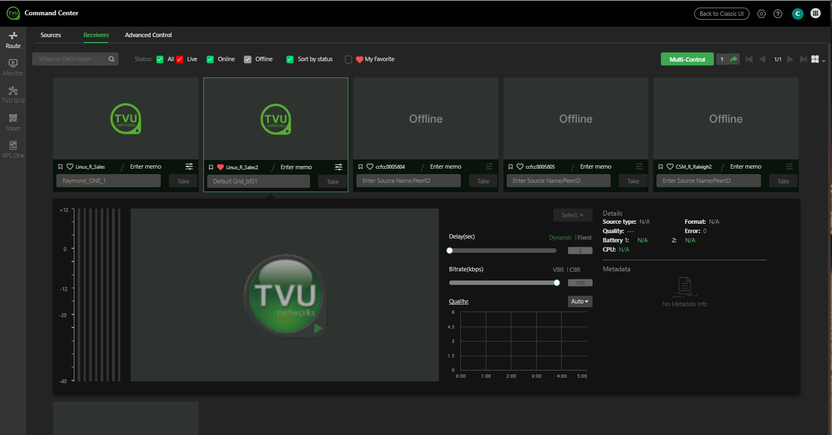Favorite the ccfcc0005605 receiver
Screen dimensions: 832x435
point(520,166)
